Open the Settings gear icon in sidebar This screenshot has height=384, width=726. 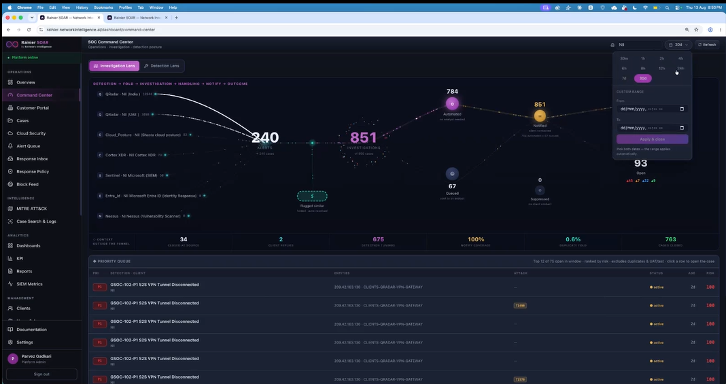10,343
